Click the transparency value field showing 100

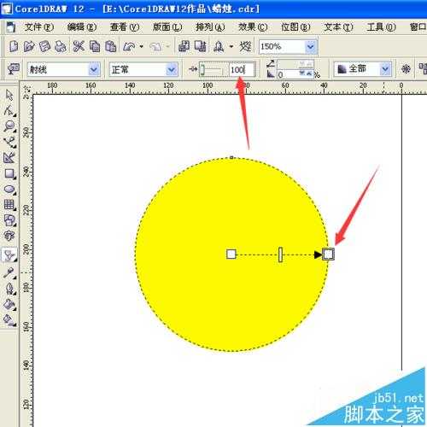tap(242, 69)
